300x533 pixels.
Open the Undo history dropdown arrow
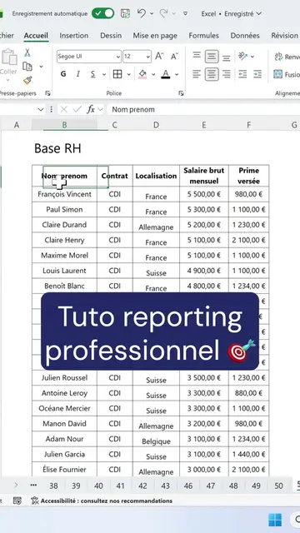(152, 13)
